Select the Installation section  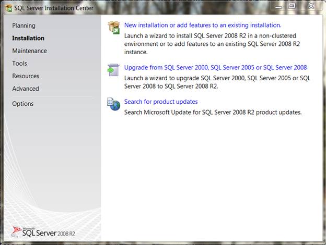point(28,38)
